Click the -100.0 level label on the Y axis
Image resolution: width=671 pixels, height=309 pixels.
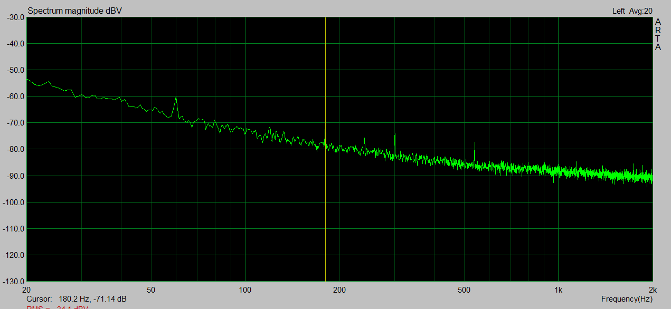coord(13,202)
